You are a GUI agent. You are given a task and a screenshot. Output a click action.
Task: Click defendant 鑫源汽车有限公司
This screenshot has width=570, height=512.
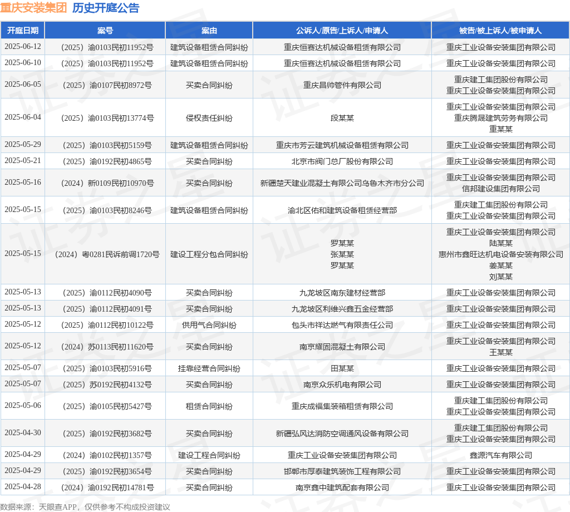[500, 455]
